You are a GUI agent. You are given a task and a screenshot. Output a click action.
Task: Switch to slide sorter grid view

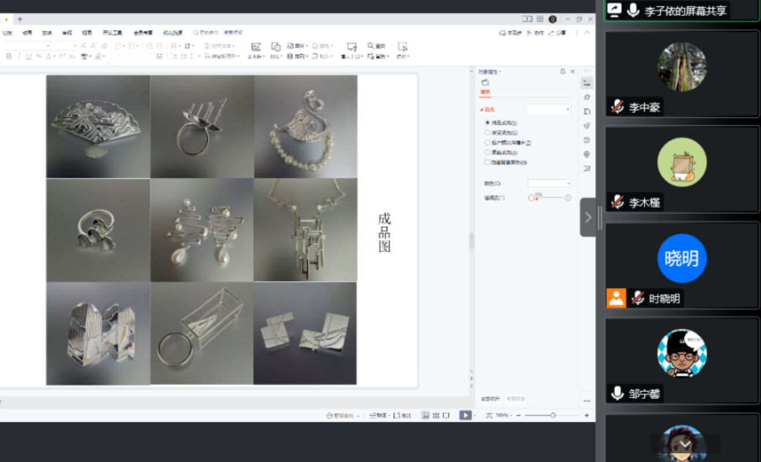tap(436, 415)
